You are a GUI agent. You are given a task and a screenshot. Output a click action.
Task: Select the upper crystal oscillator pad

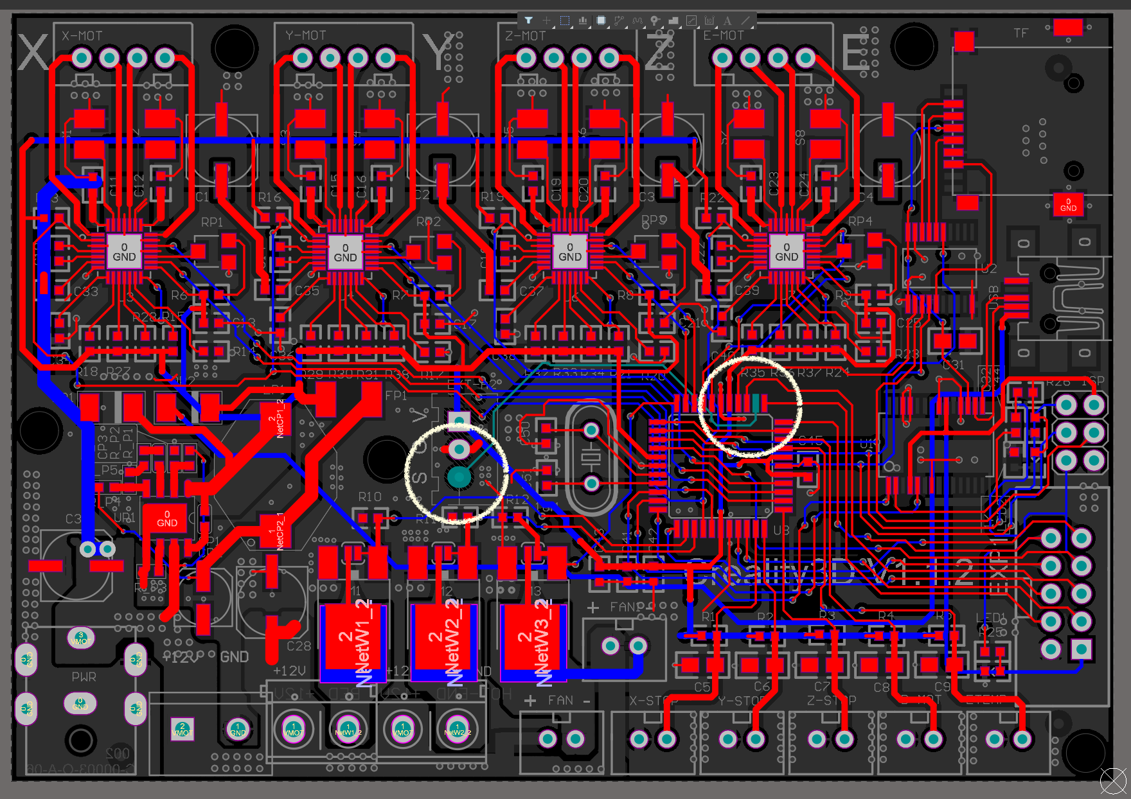click(x=591, y=430)
